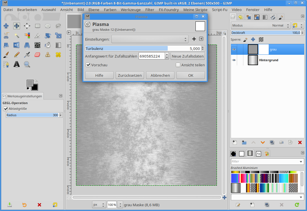Click the Turbulenz value stepper arrows
Viewport: 307px width, 211px height.
tap(203, 49)
